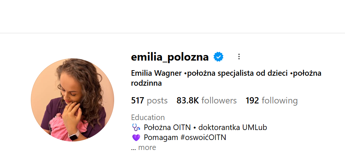Image resolution: width=345 pixels, height=164 pixels.
Task: Click the purple heart emoji
Action: 136,138
